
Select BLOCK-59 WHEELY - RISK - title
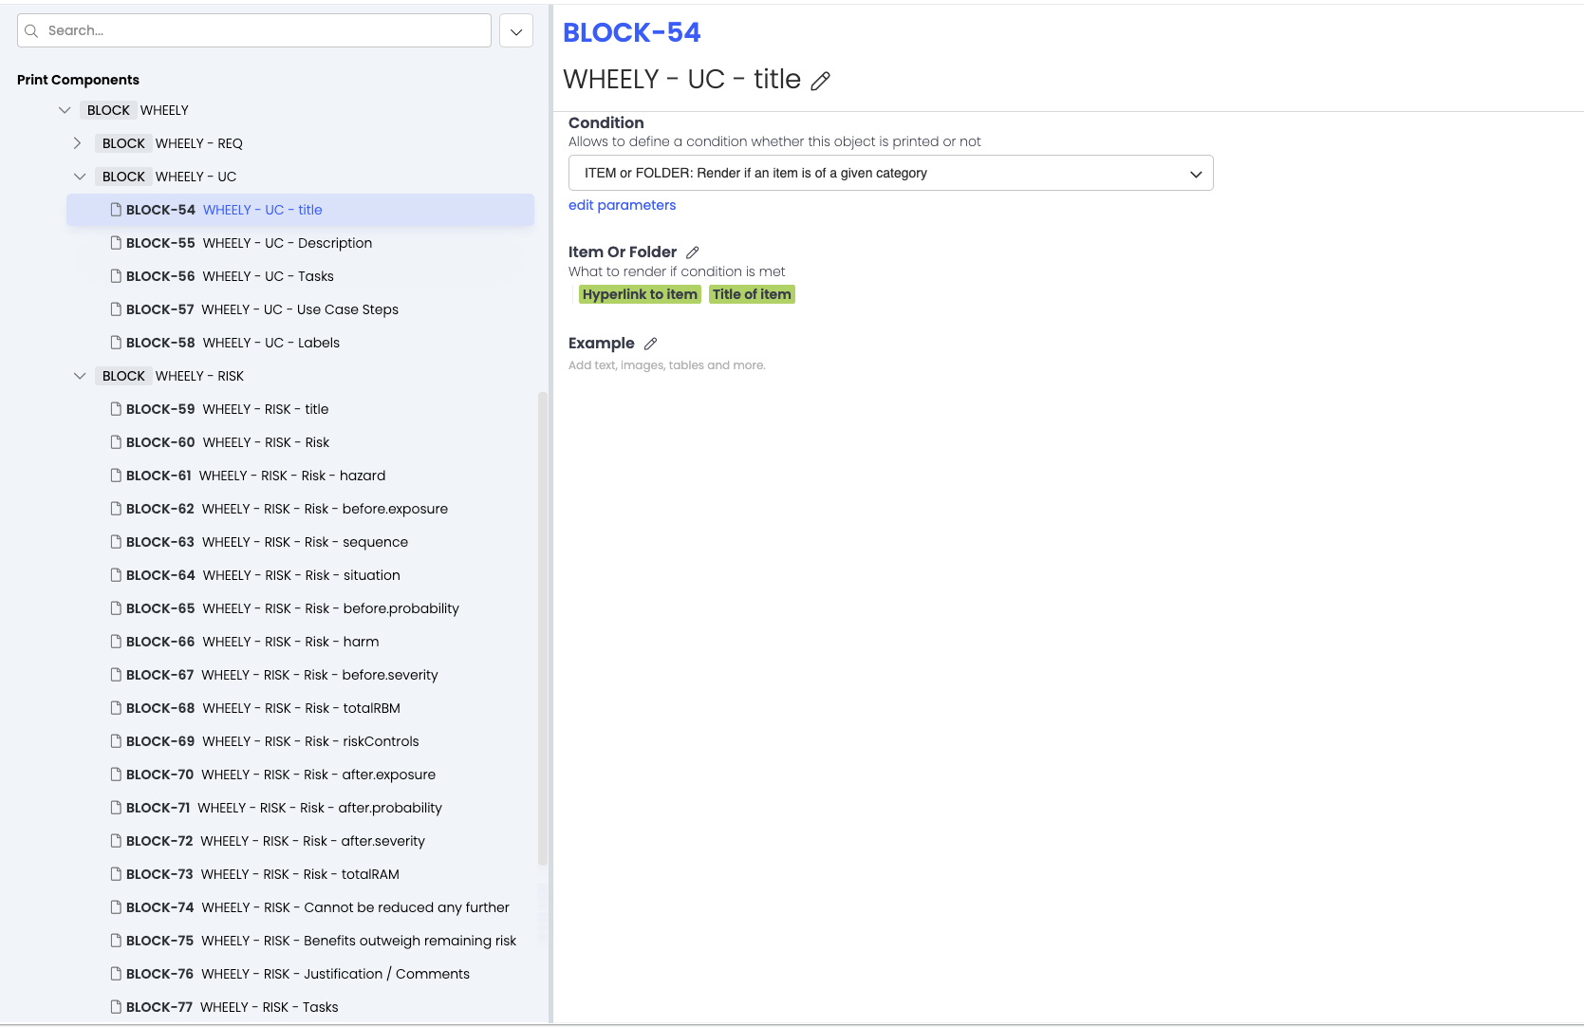coord(301,409)
